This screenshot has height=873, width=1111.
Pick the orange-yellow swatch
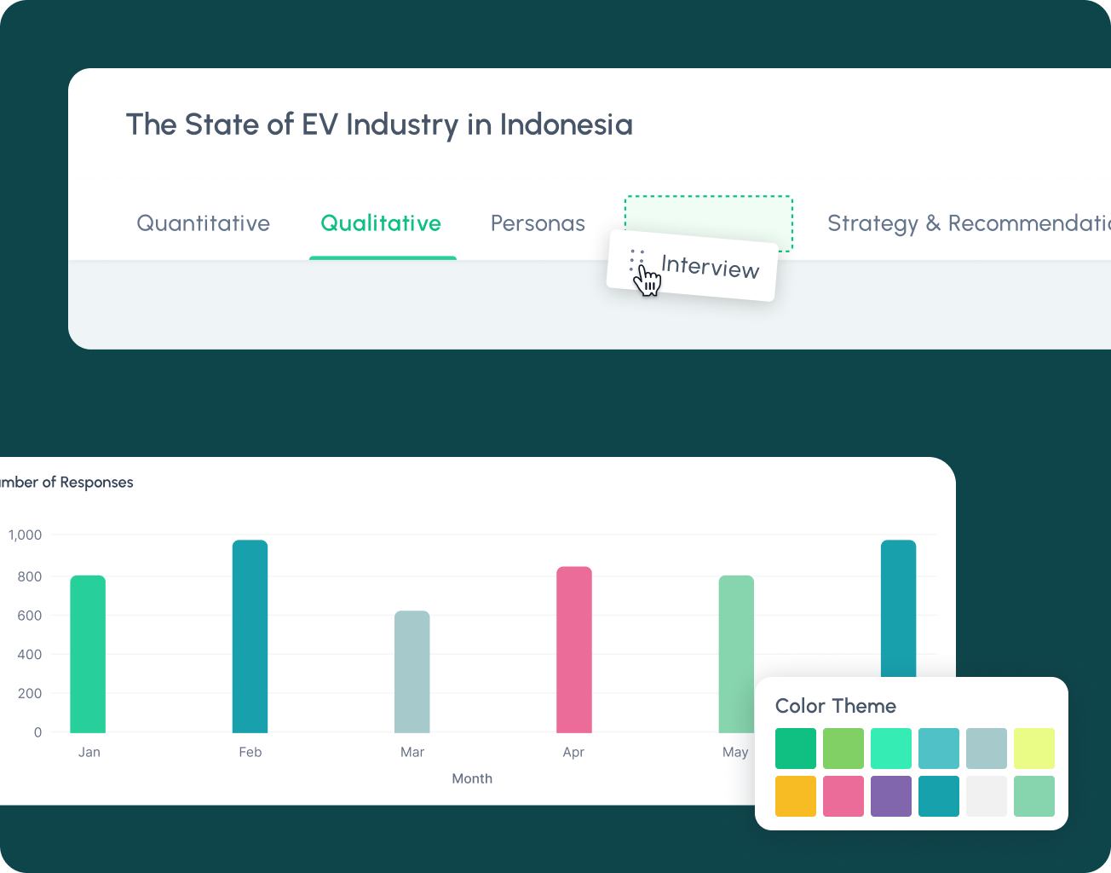(x=796, y=796)
